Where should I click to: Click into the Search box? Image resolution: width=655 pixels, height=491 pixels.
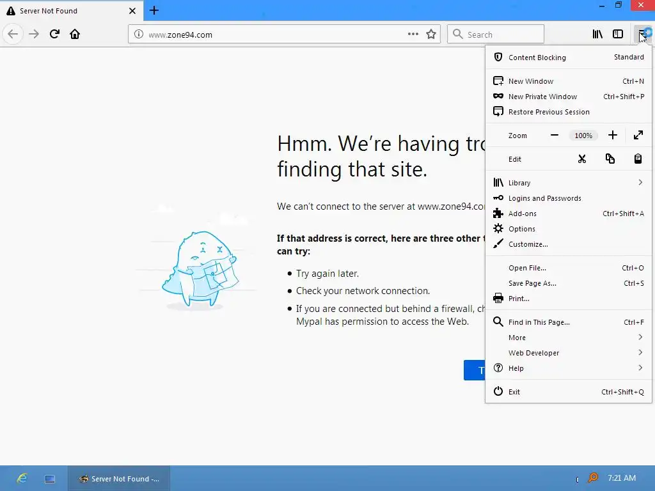(x=496, y=35)
